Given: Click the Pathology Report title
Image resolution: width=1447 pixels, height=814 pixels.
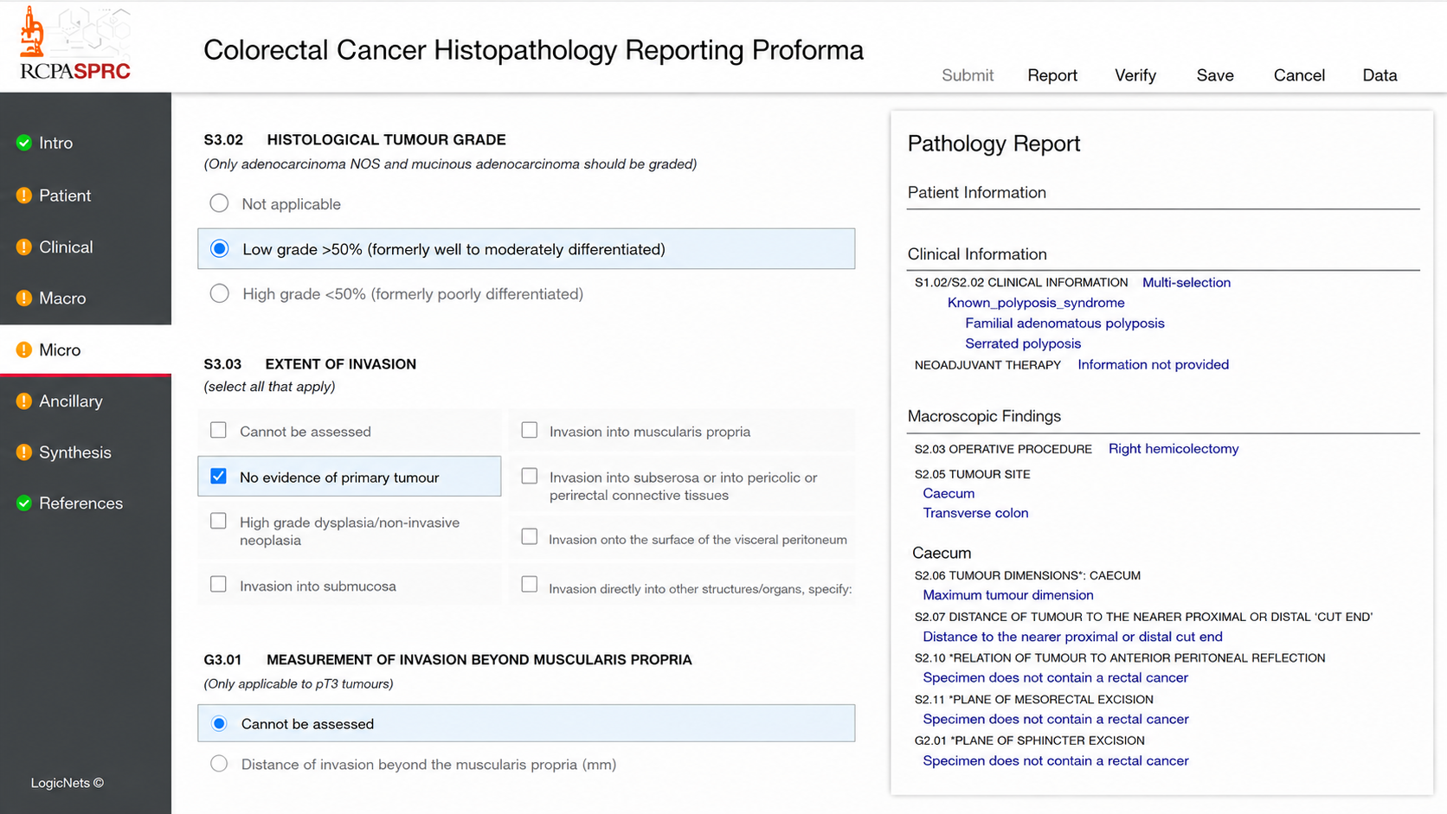Looking at the screenshot, I should tap(994, 144).
